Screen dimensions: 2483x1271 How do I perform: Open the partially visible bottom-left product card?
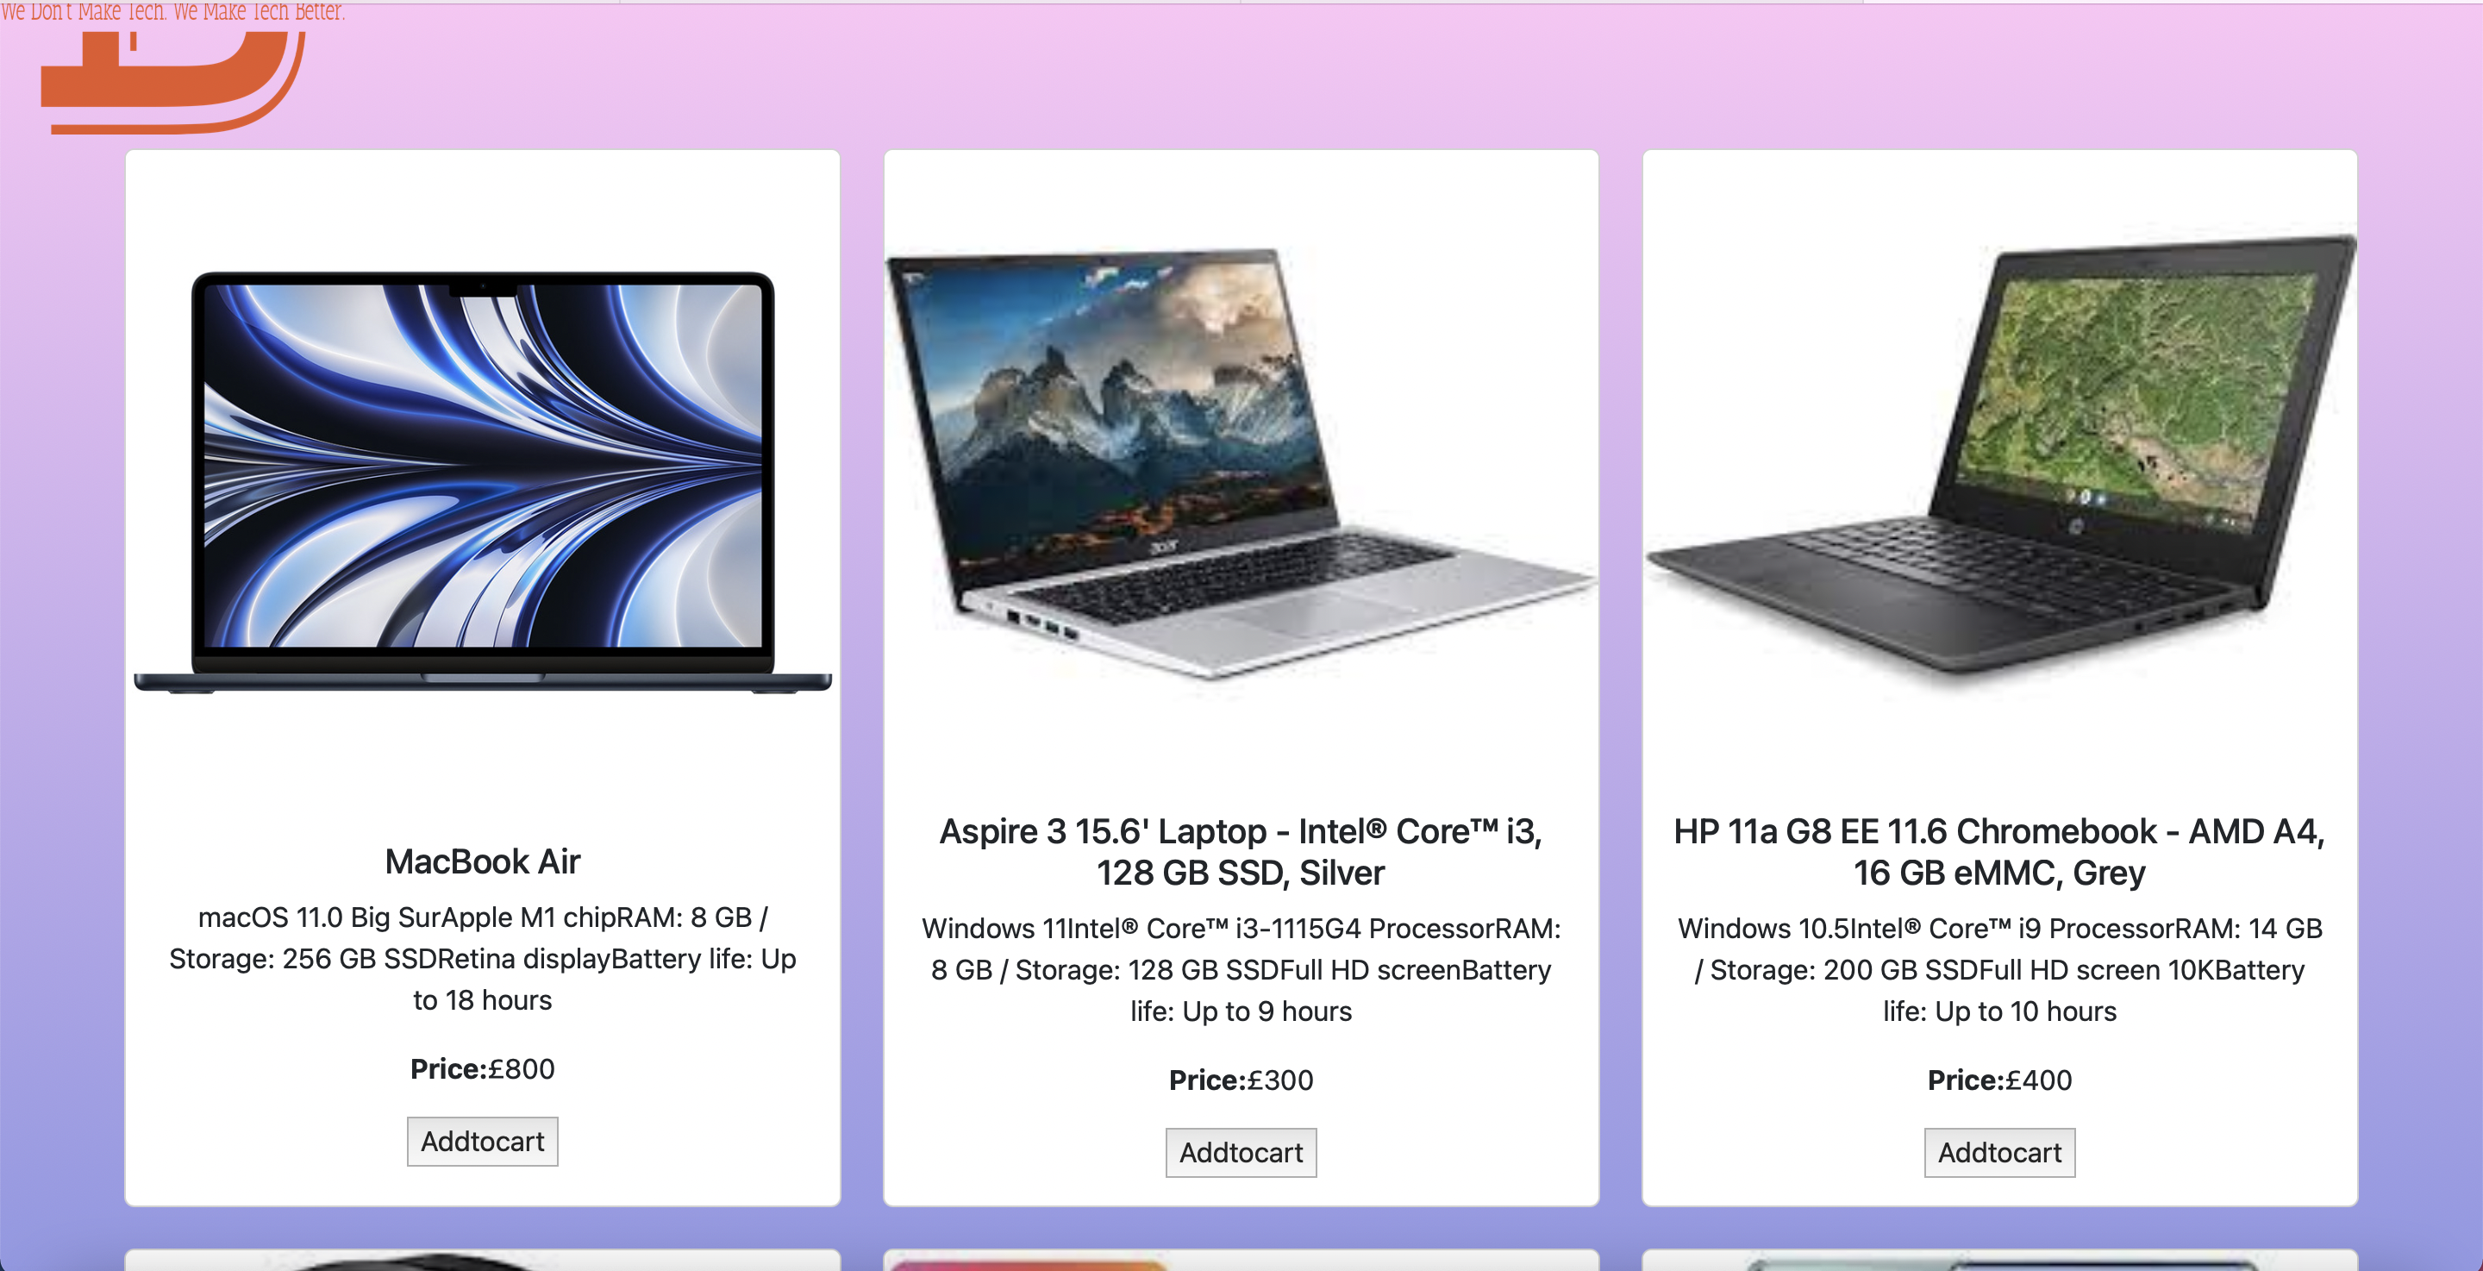(x=482, y=1260)
